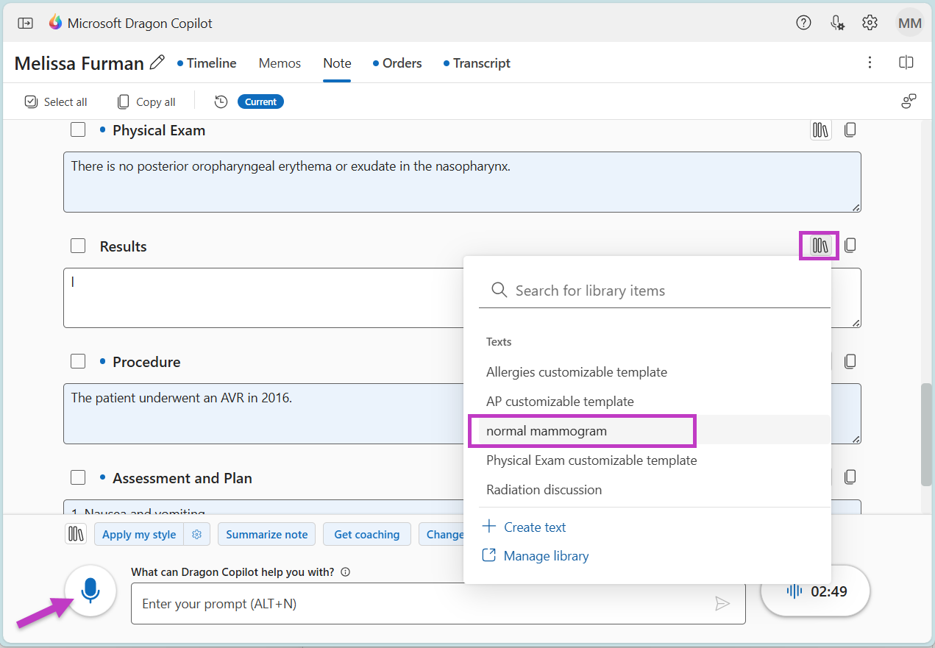
Task: Tick the Select all checkbox
Action: coord(31,102)
